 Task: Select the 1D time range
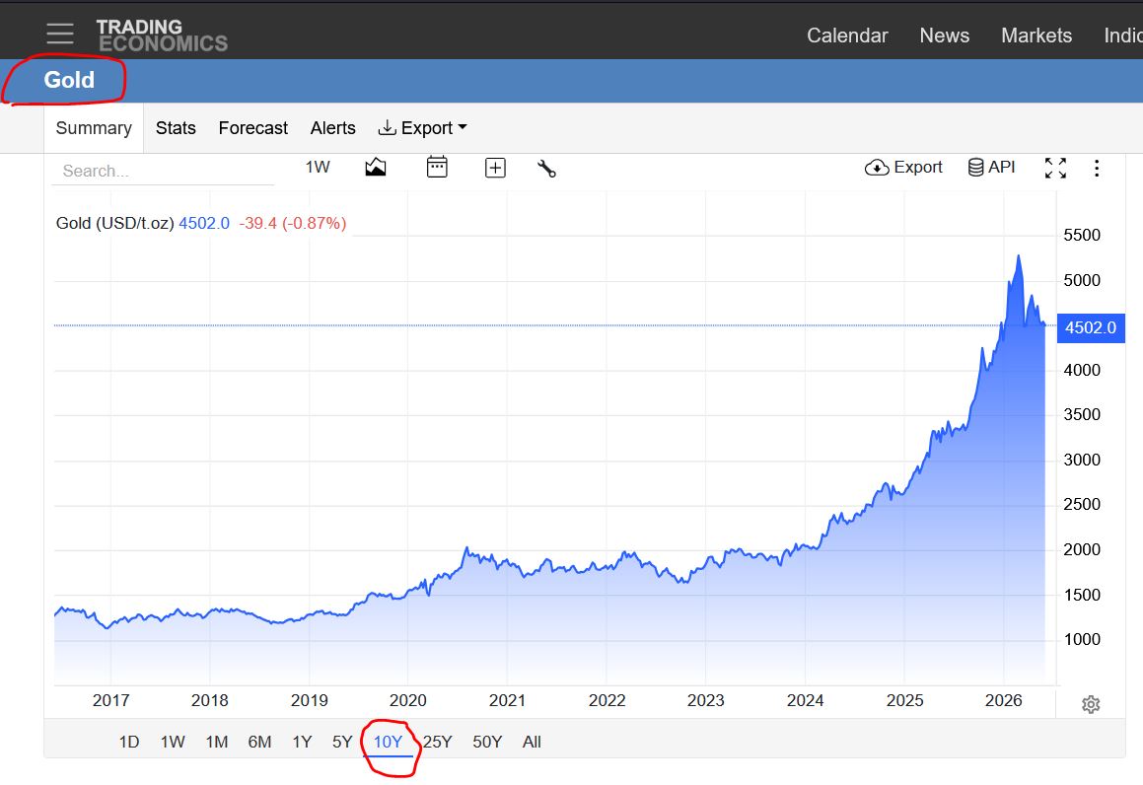(129, 742)
